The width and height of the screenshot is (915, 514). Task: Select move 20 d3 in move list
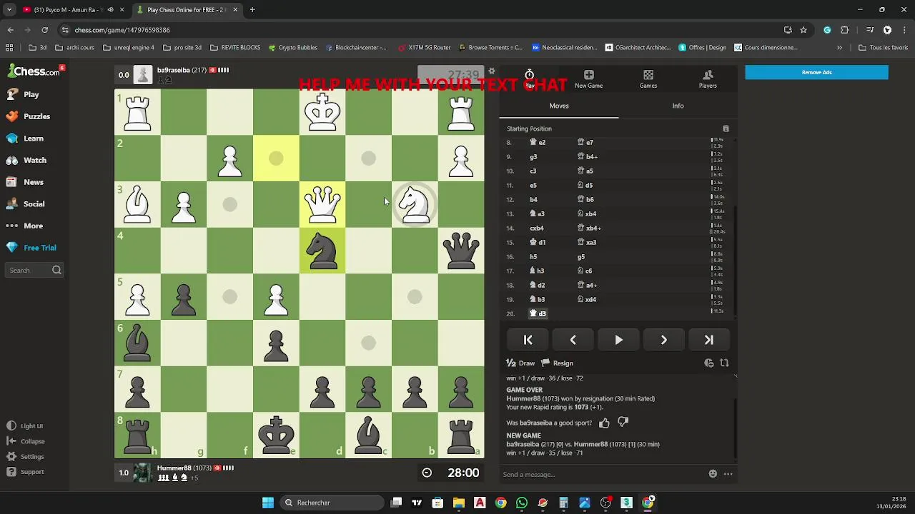[538, 313]
